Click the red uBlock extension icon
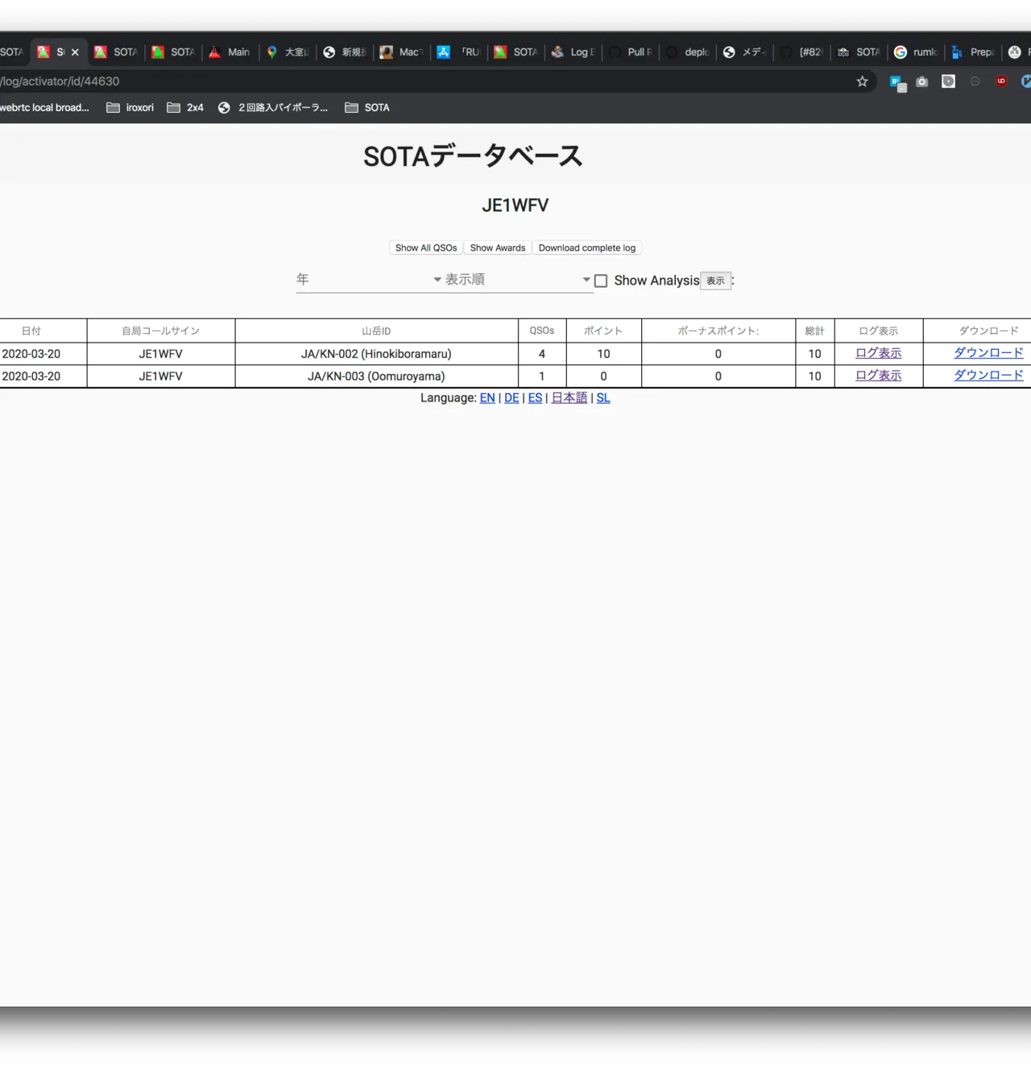1031x1068 pixels. 1001,81
